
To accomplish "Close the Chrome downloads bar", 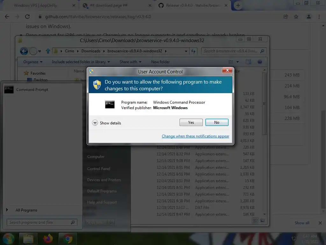I will [x=320, y=223].
